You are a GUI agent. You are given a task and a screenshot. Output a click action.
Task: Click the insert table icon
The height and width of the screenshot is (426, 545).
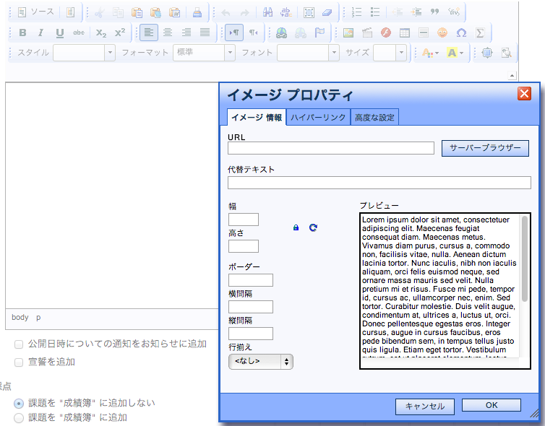tap(405, 32)
